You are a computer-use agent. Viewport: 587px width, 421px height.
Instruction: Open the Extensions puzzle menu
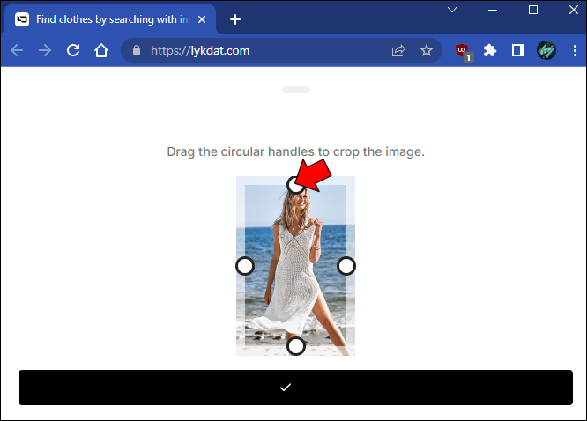[490, 50]
